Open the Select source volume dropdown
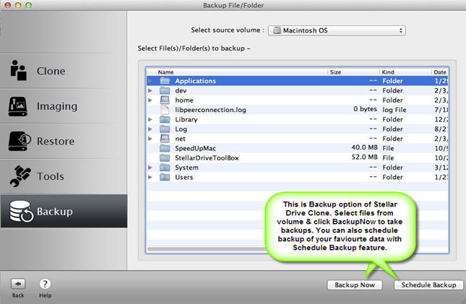 [337, 30]
